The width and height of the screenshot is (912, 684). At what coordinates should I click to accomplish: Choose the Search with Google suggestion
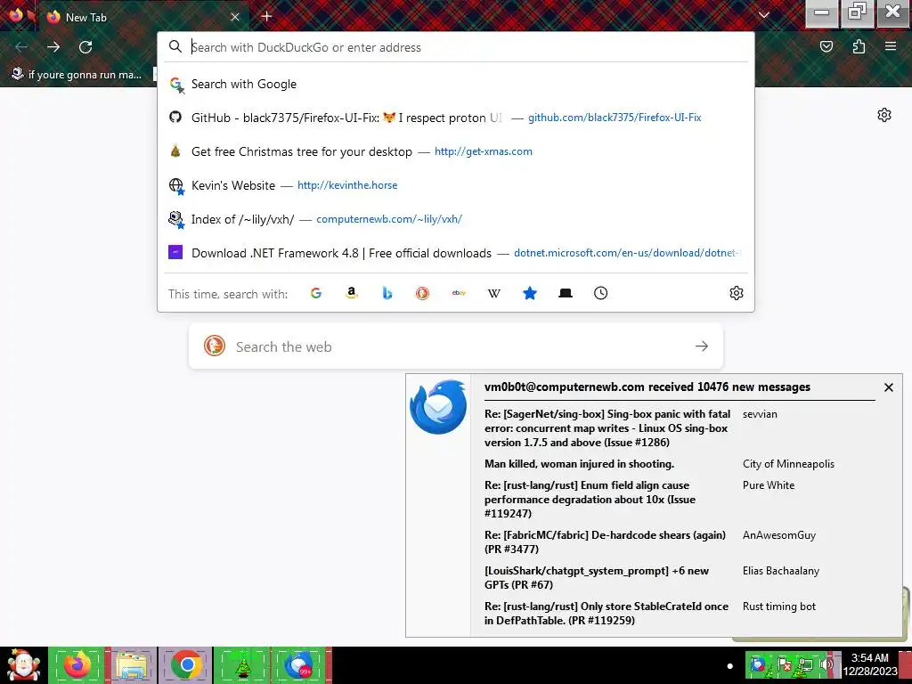point(456,84)
